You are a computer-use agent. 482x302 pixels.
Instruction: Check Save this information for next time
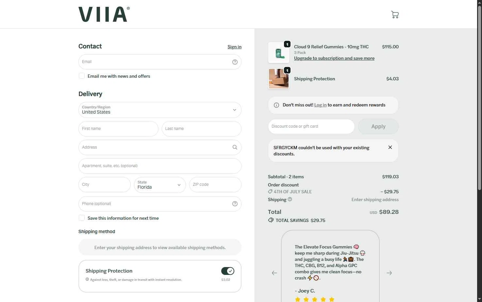(82, 218)
